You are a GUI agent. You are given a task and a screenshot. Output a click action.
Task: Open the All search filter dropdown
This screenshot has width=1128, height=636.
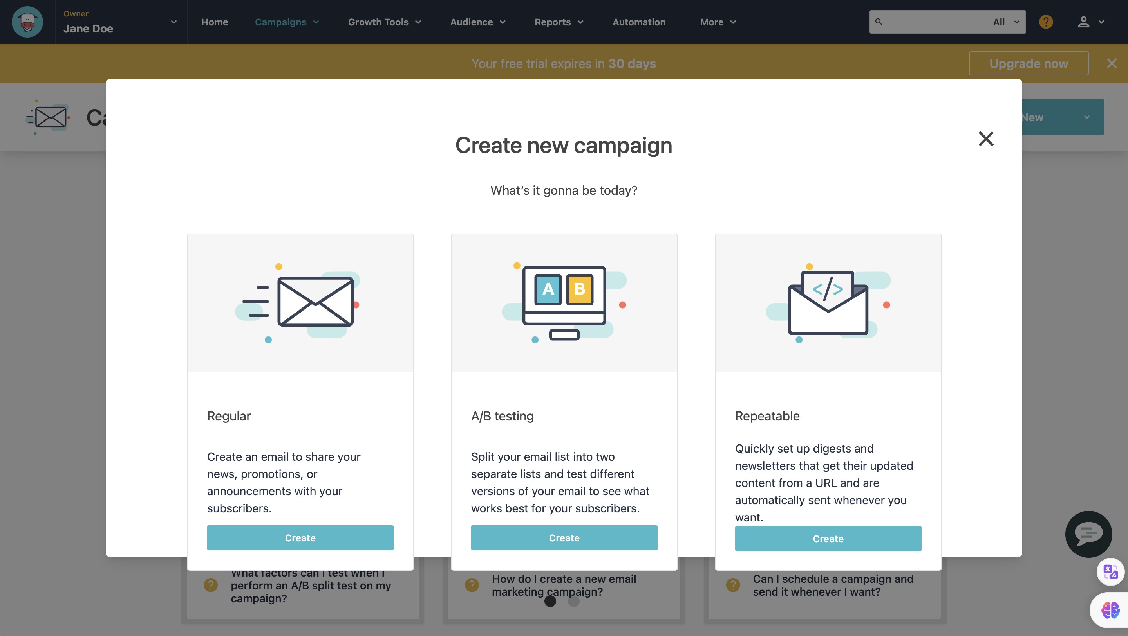click(x=1006, y=22)
